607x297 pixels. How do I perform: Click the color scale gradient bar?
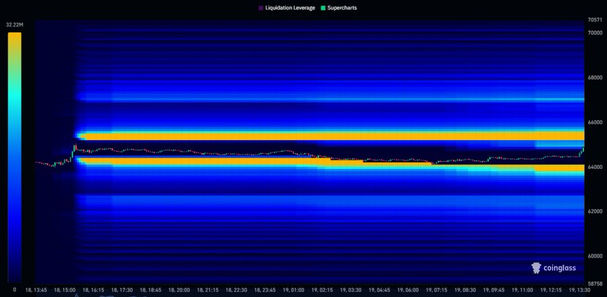pos(15,157)
